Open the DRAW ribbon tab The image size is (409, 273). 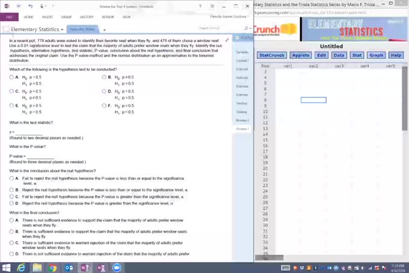click(x=66, y=17)
